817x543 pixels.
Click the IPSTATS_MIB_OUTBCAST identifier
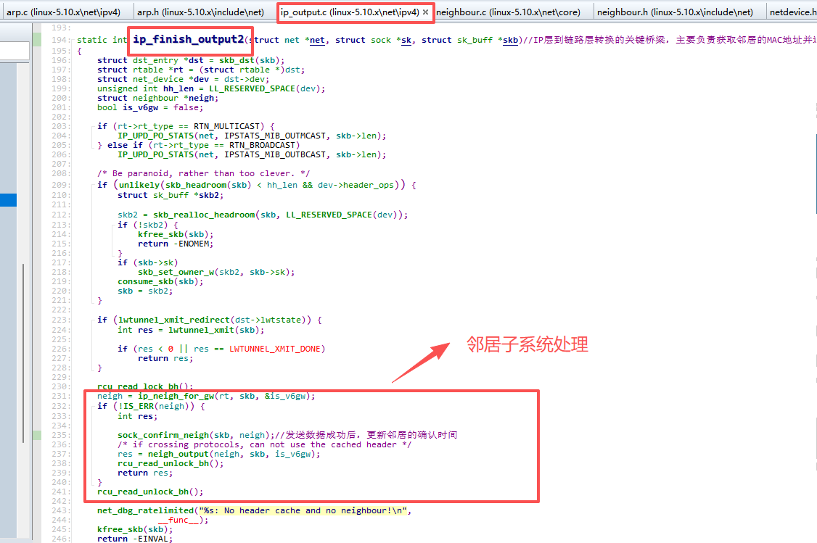tap(275, 154)
